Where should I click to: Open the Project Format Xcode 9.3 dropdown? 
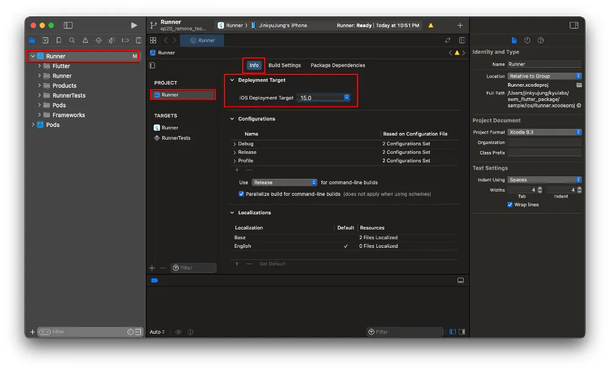pos(544,132)
